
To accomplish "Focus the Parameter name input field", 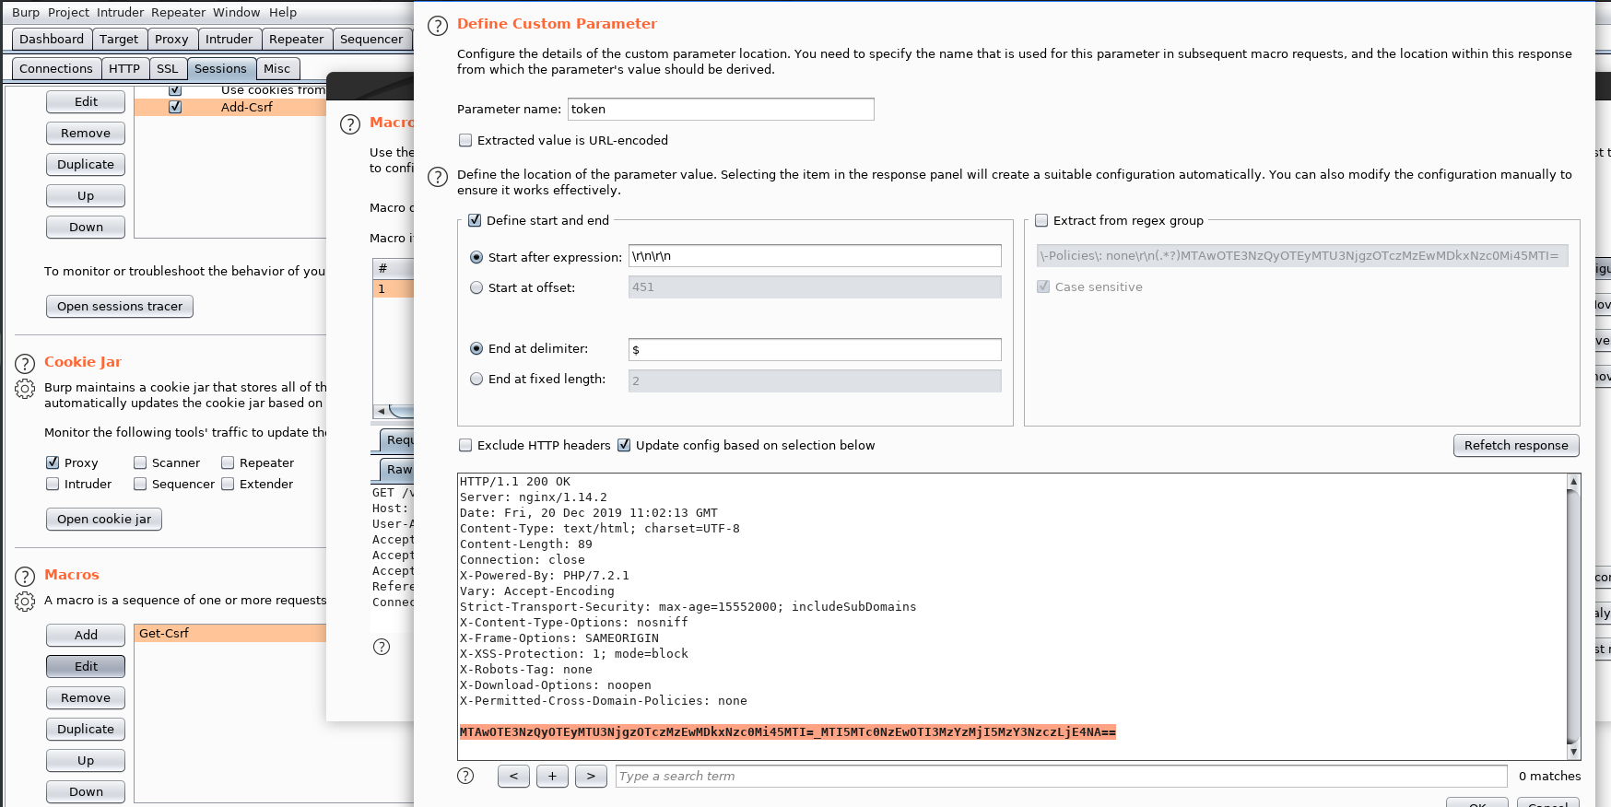I will [x=721, y=109].
